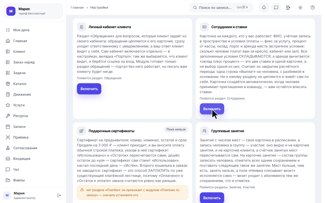Click the Пока нельзя badge
The image size is (325, 203).
pyautogui.click(x=176, y=129)
